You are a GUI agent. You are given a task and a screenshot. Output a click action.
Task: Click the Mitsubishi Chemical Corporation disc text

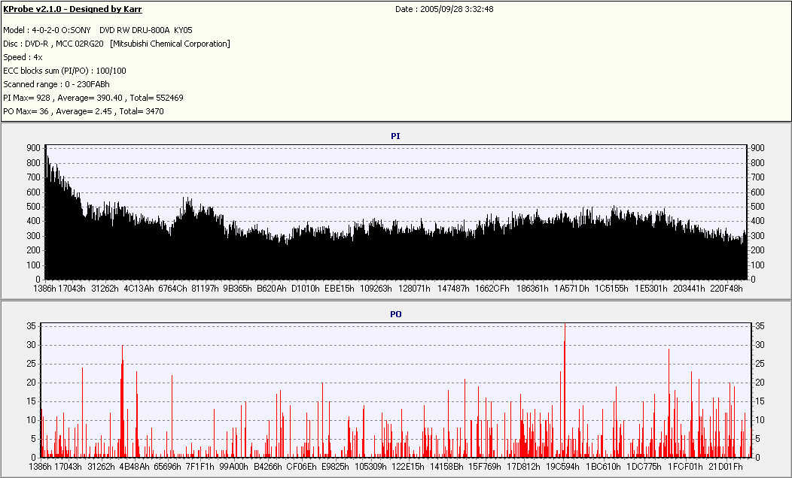tap(170, 44)
